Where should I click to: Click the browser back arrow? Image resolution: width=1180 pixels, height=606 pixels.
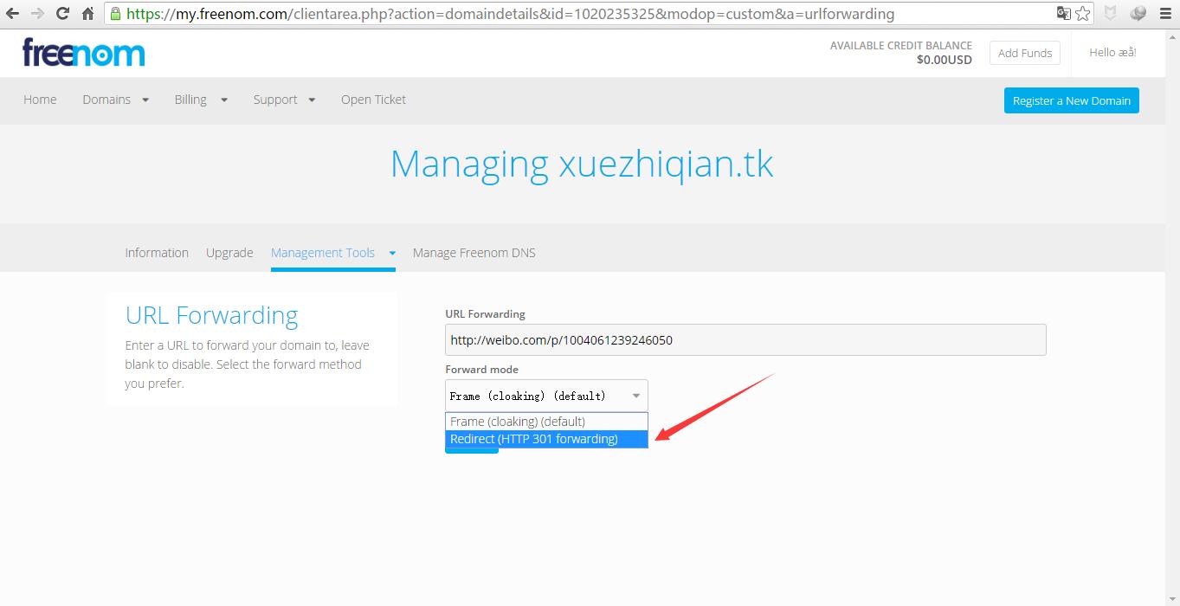point(13,14)
